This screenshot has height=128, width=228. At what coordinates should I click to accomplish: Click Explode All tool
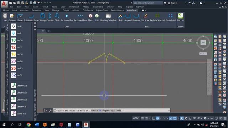pyautogui.click(x=171, y=17)
